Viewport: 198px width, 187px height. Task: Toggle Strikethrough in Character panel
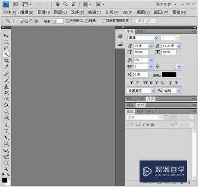pyautogui.click(x=176, y=83)
